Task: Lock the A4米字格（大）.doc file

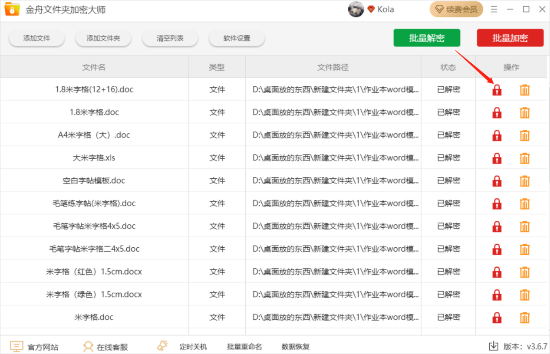Action: point(496,135)
